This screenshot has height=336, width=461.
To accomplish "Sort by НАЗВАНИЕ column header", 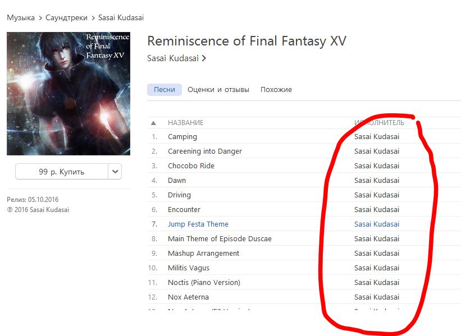I will 185,123.
